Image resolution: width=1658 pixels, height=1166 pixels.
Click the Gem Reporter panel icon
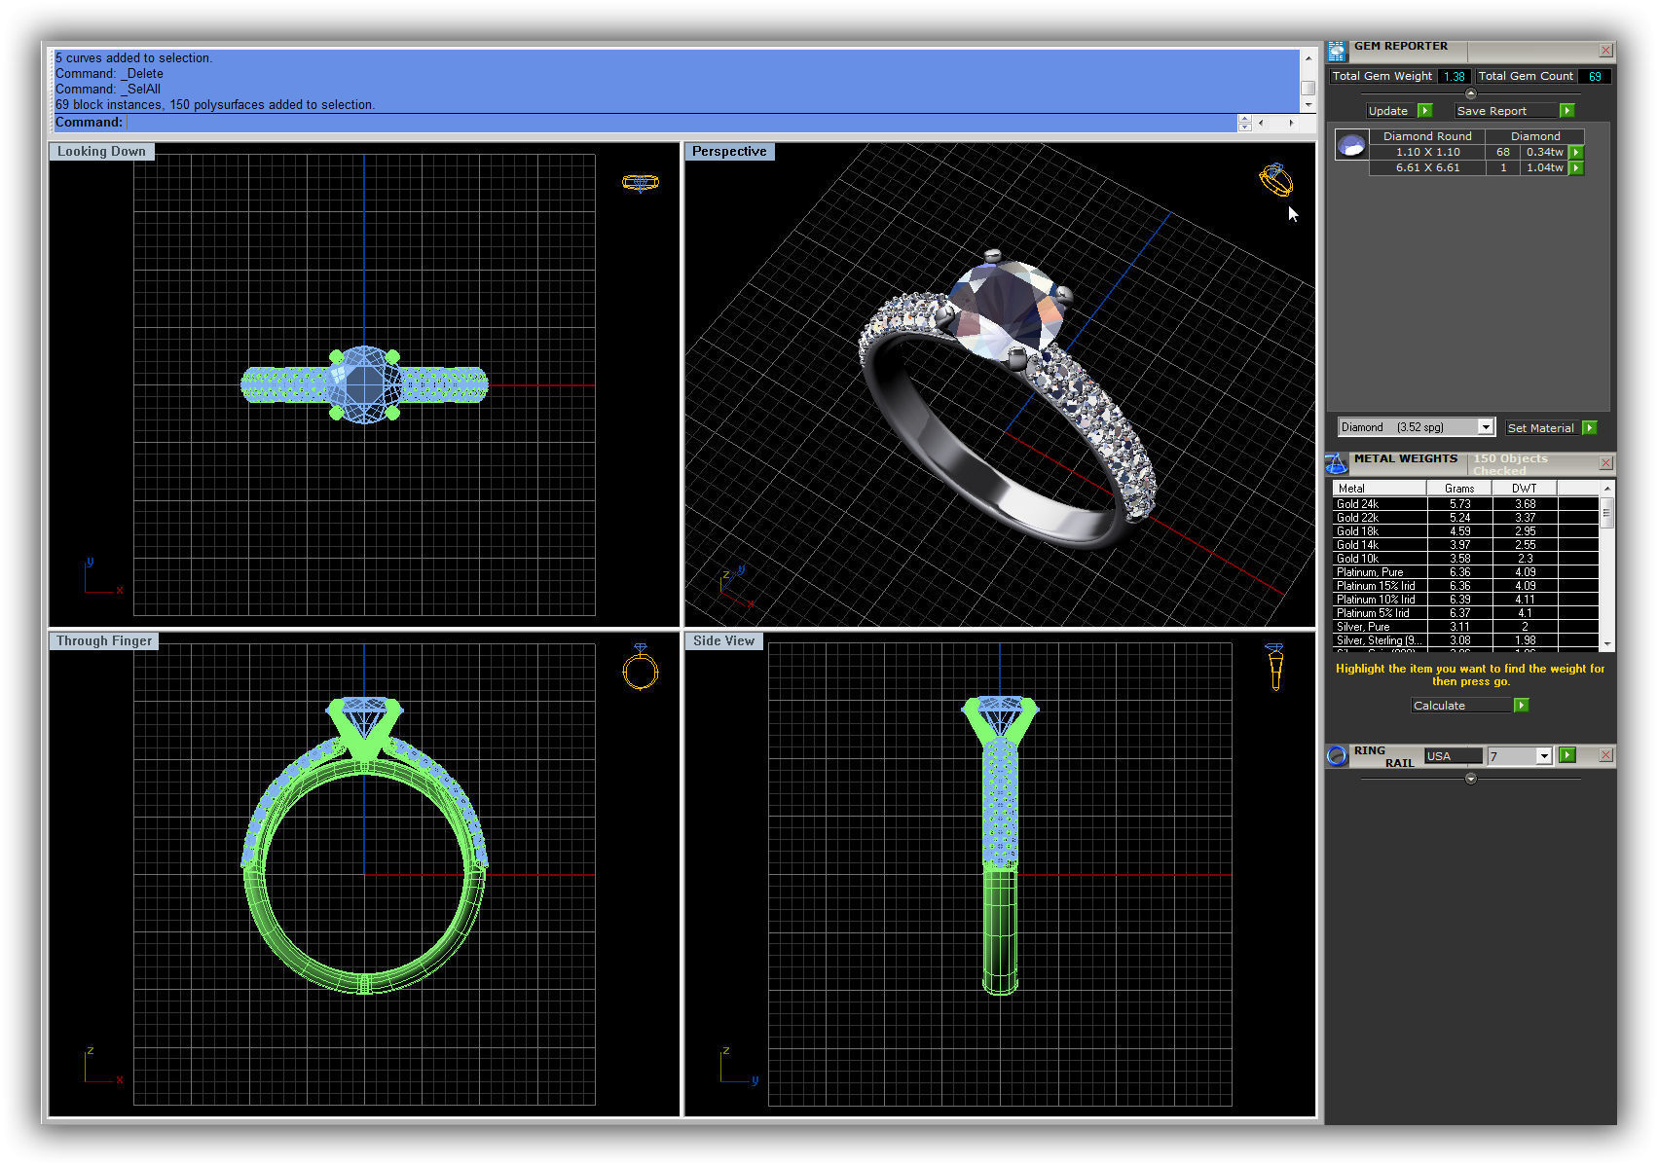[1337, 51]
